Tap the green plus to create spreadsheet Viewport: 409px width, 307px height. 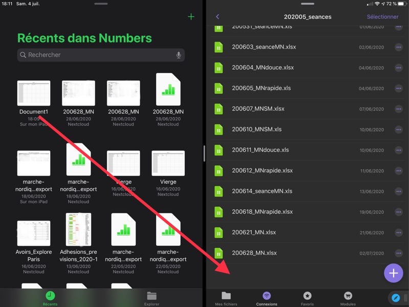tap(191, 17)
